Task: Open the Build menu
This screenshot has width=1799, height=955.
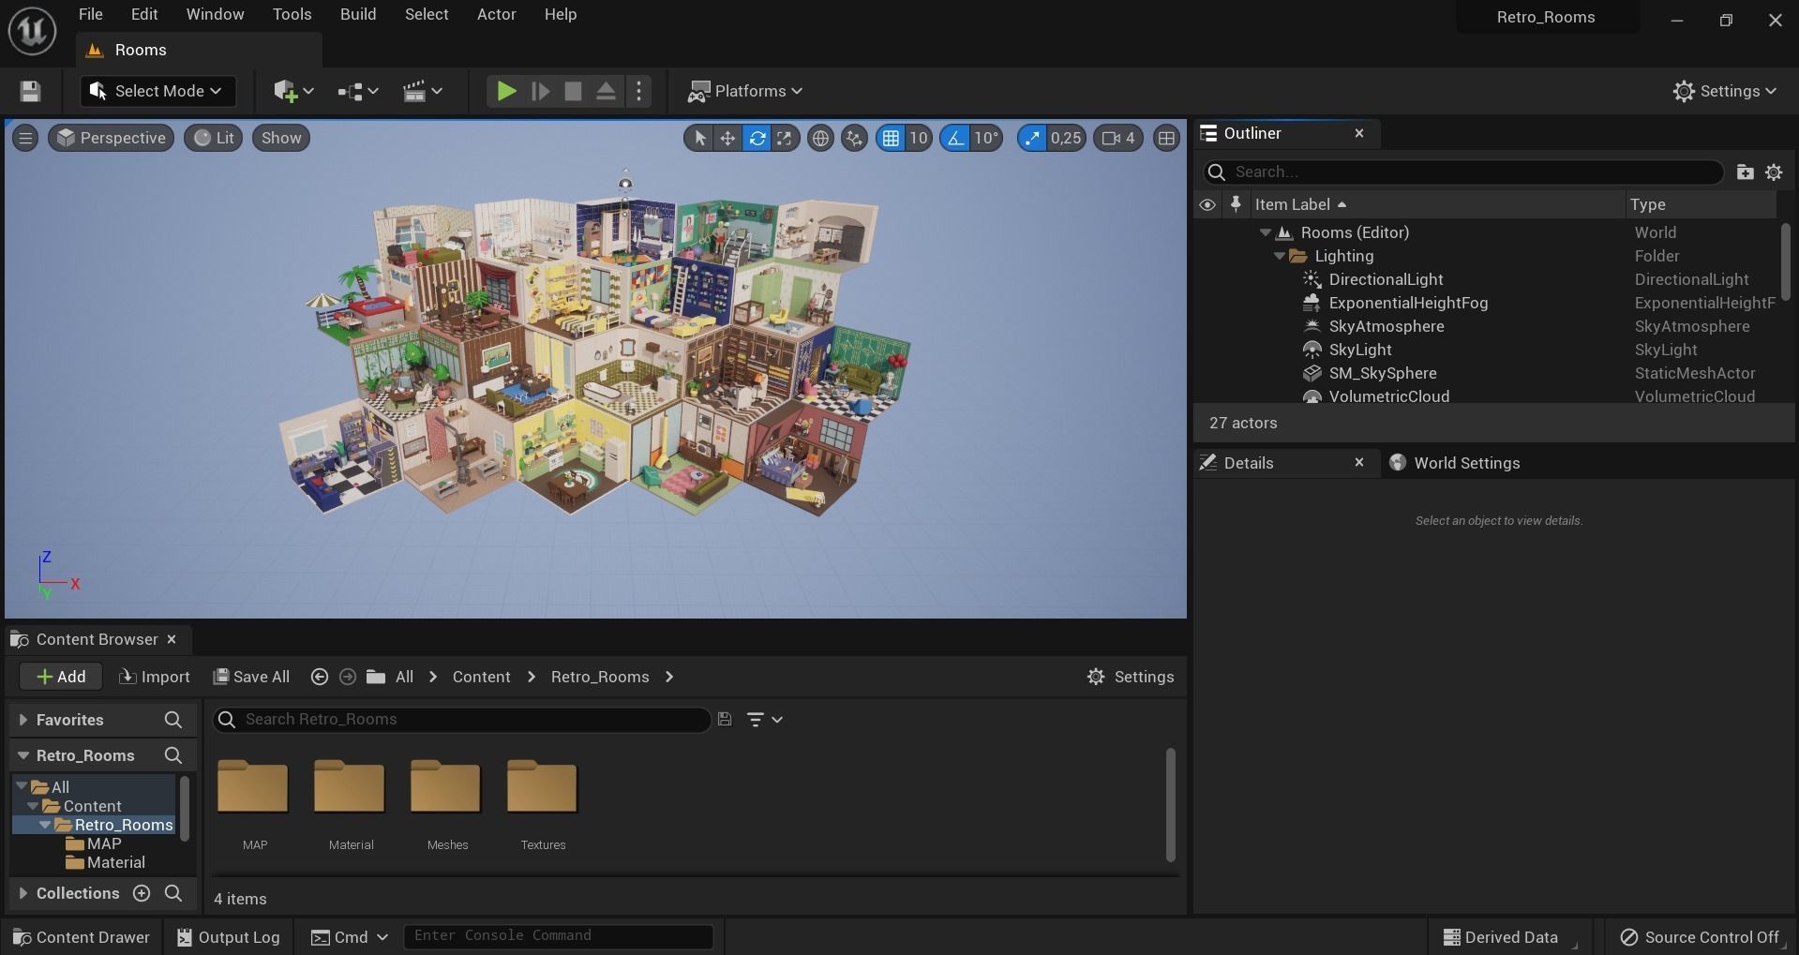Action: pyautogui.click(x=357, y=14)
